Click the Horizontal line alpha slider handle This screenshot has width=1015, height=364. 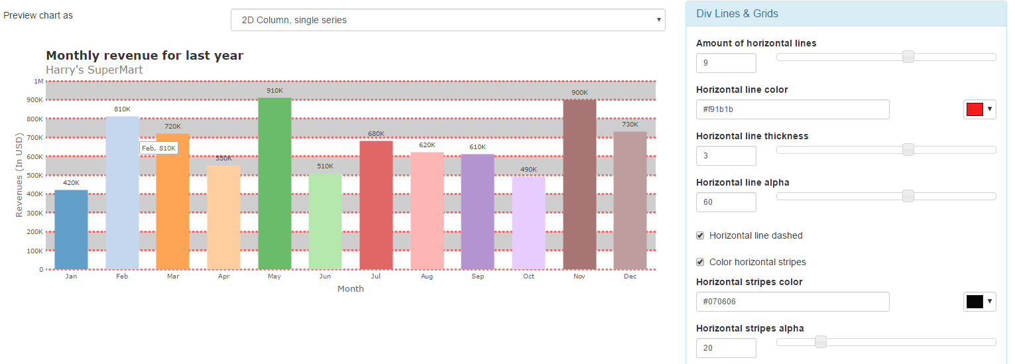coord(908,196)
